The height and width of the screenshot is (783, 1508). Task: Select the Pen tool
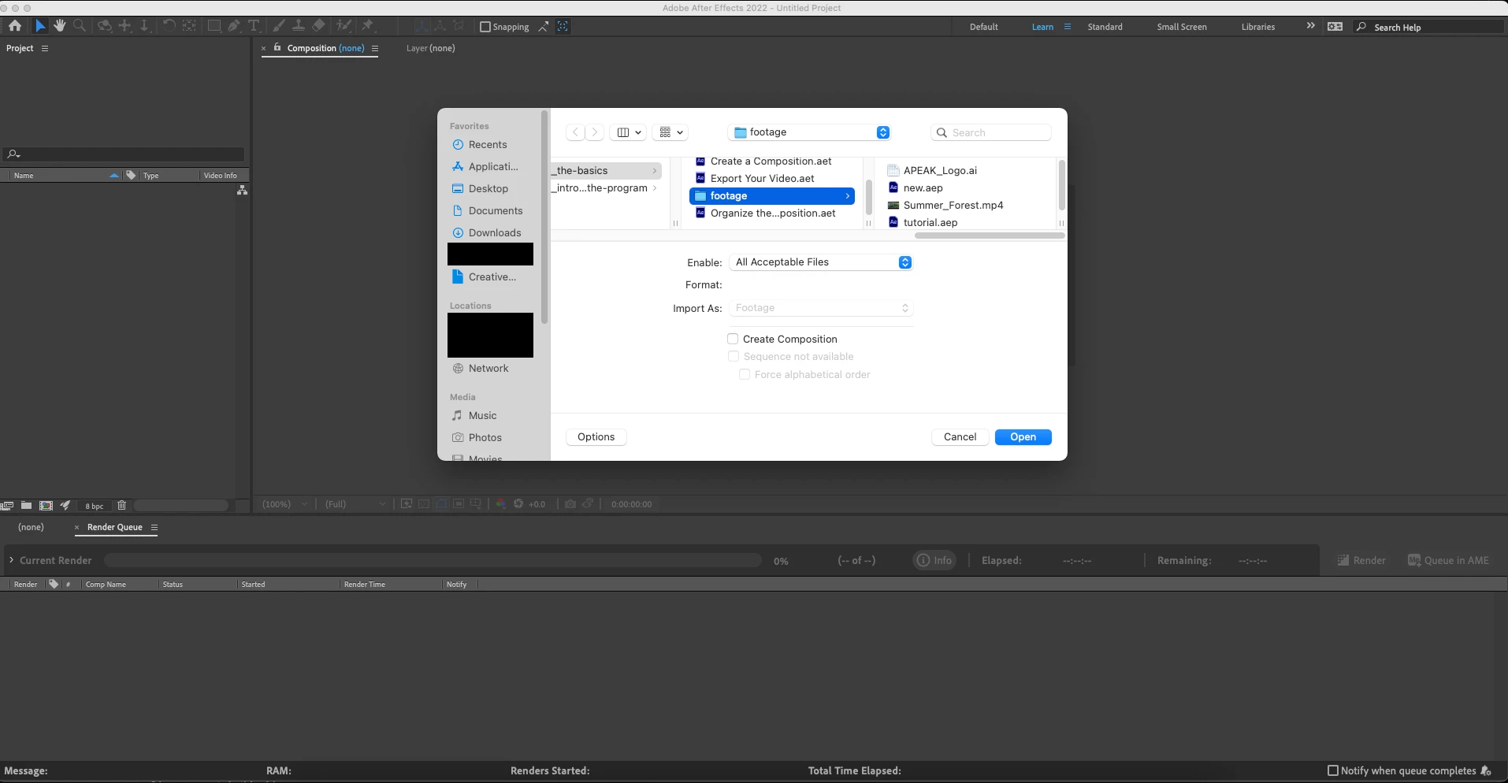click(234, 26)
